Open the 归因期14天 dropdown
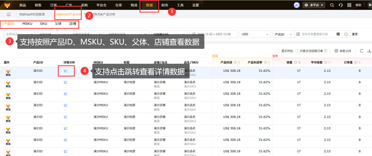The width and height of the screenshot is (372, 156). pyautogui.click(x=169, y=34)
